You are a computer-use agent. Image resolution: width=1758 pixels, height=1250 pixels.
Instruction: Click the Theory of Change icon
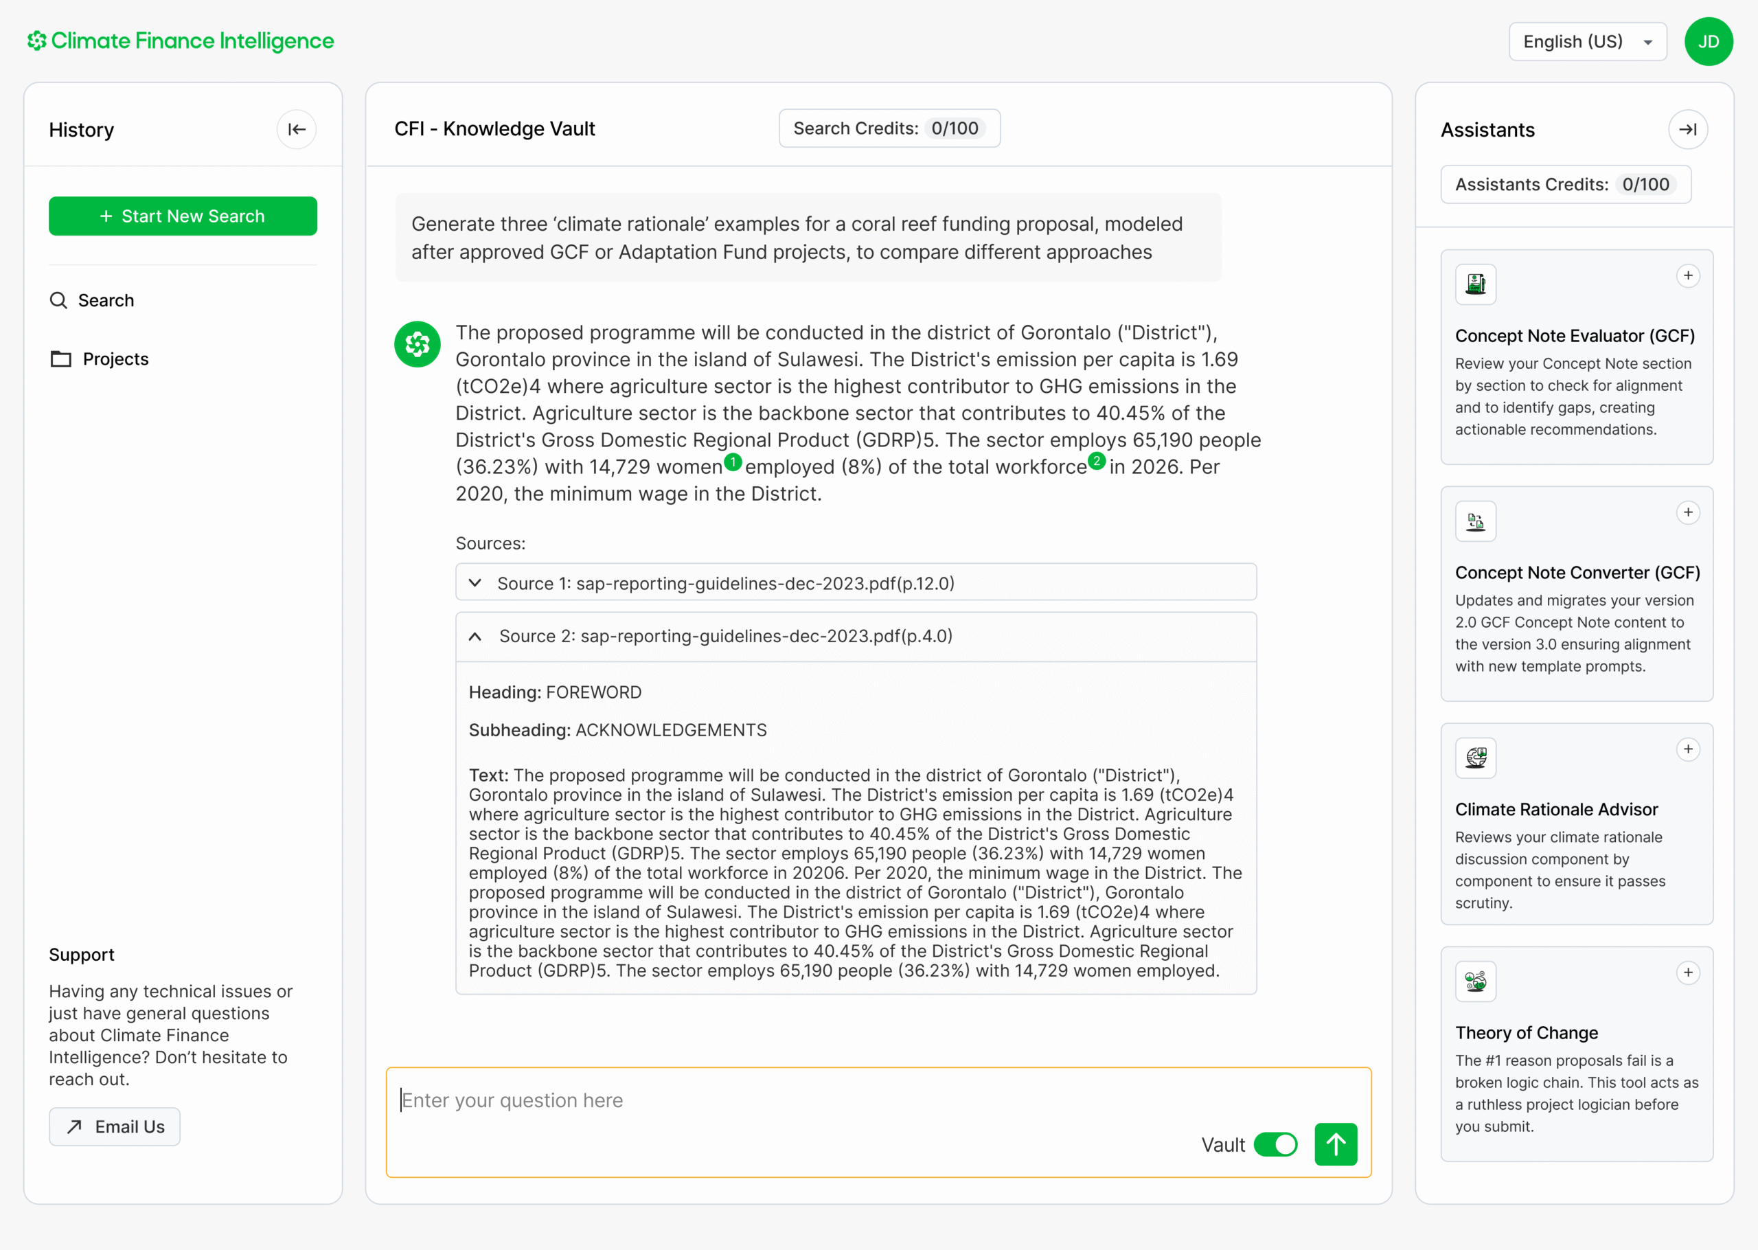pos(1475,981)
